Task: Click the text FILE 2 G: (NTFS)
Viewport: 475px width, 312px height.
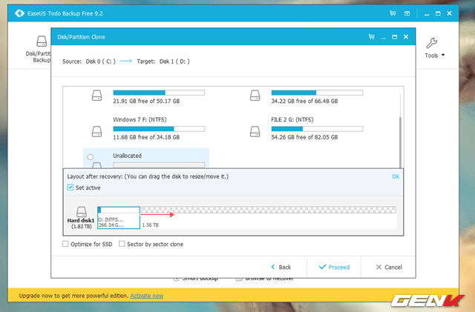Action: tap(292, 119)
